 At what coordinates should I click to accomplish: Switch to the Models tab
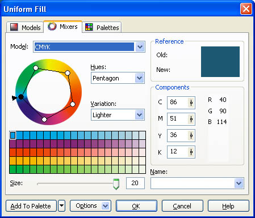point(25,28)
